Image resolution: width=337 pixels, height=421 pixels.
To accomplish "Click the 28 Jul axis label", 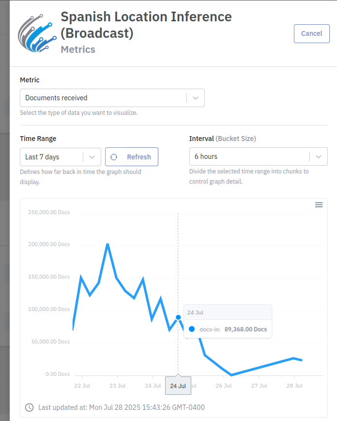I will pyautogui.click(x=294, y=386).
